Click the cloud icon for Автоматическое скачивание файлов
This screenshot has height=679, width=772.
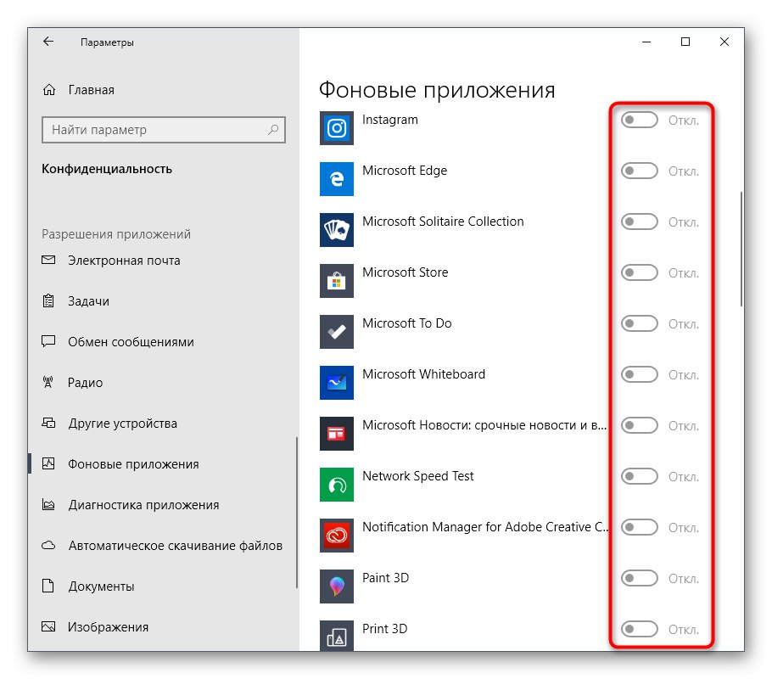48,545
